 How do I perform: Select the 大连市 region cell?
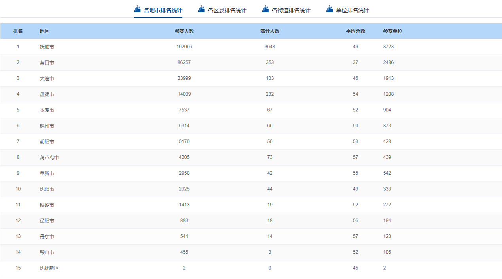(x=47, y=79)
